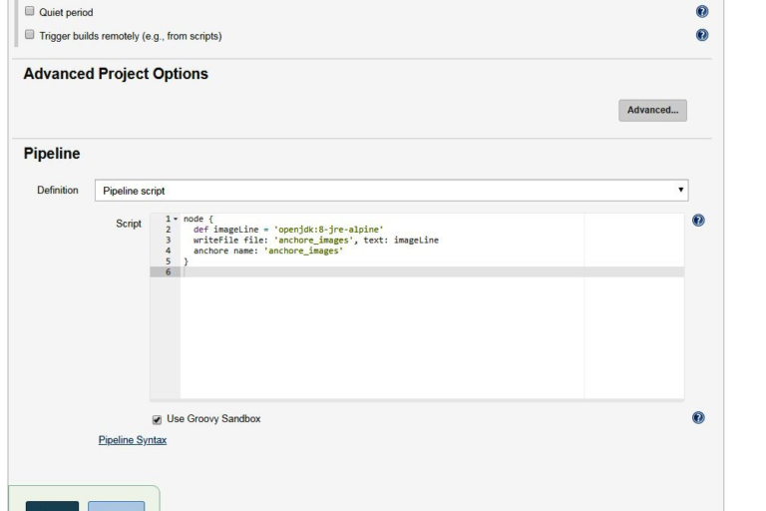Image resolution: width=766 pixels, height=511 pixels.
Task: Enable Trigger builds remotely checkbox
Action: click(x=30, y=34)
